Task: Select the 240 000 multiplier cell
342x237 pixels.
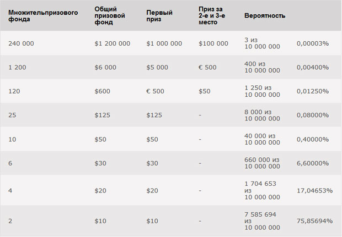Action: [21, 43]
